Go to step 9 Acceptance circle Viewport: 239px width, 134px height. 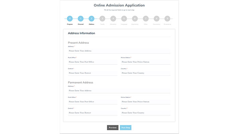pyautogui.click(x=167, y=18)
